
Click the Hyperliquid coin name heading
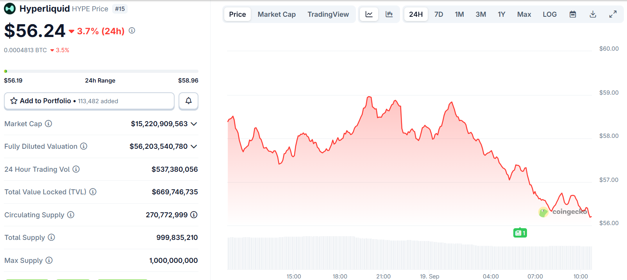pyautogui.click(x=45, y=9)
